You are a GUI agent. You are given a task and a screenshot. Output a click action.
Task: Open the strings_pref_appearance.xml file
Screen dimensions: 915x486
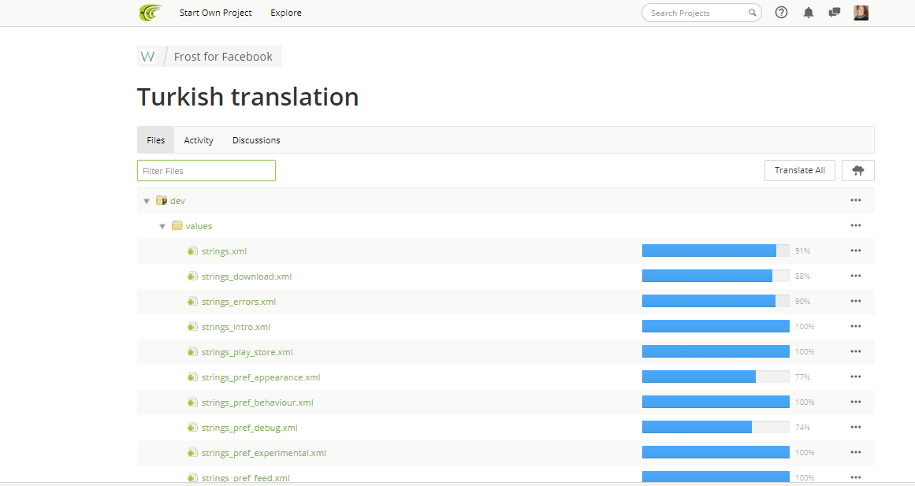(261, 377)
